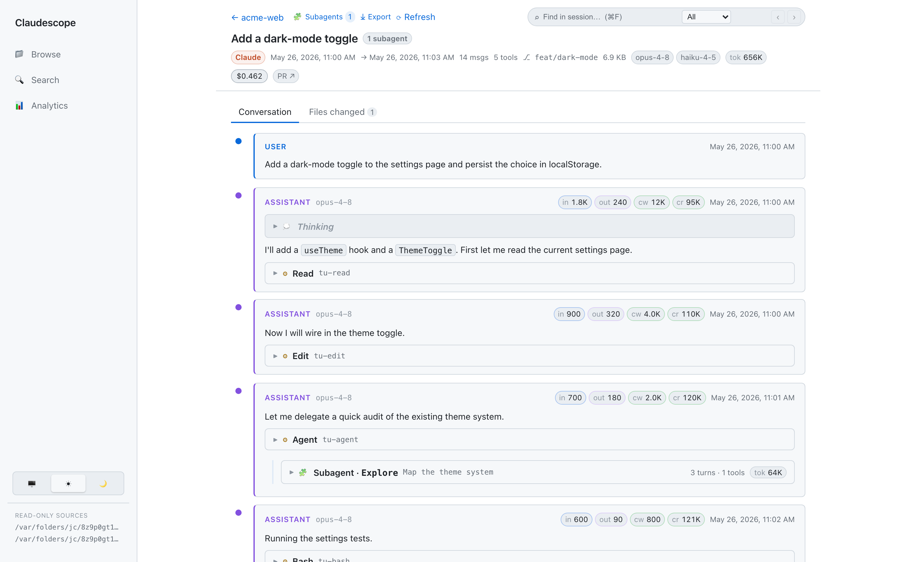Click the ThemeToggle inline code
Image resolution: width=899 pixels, height=562 pixels.
(x=425, y=250)
